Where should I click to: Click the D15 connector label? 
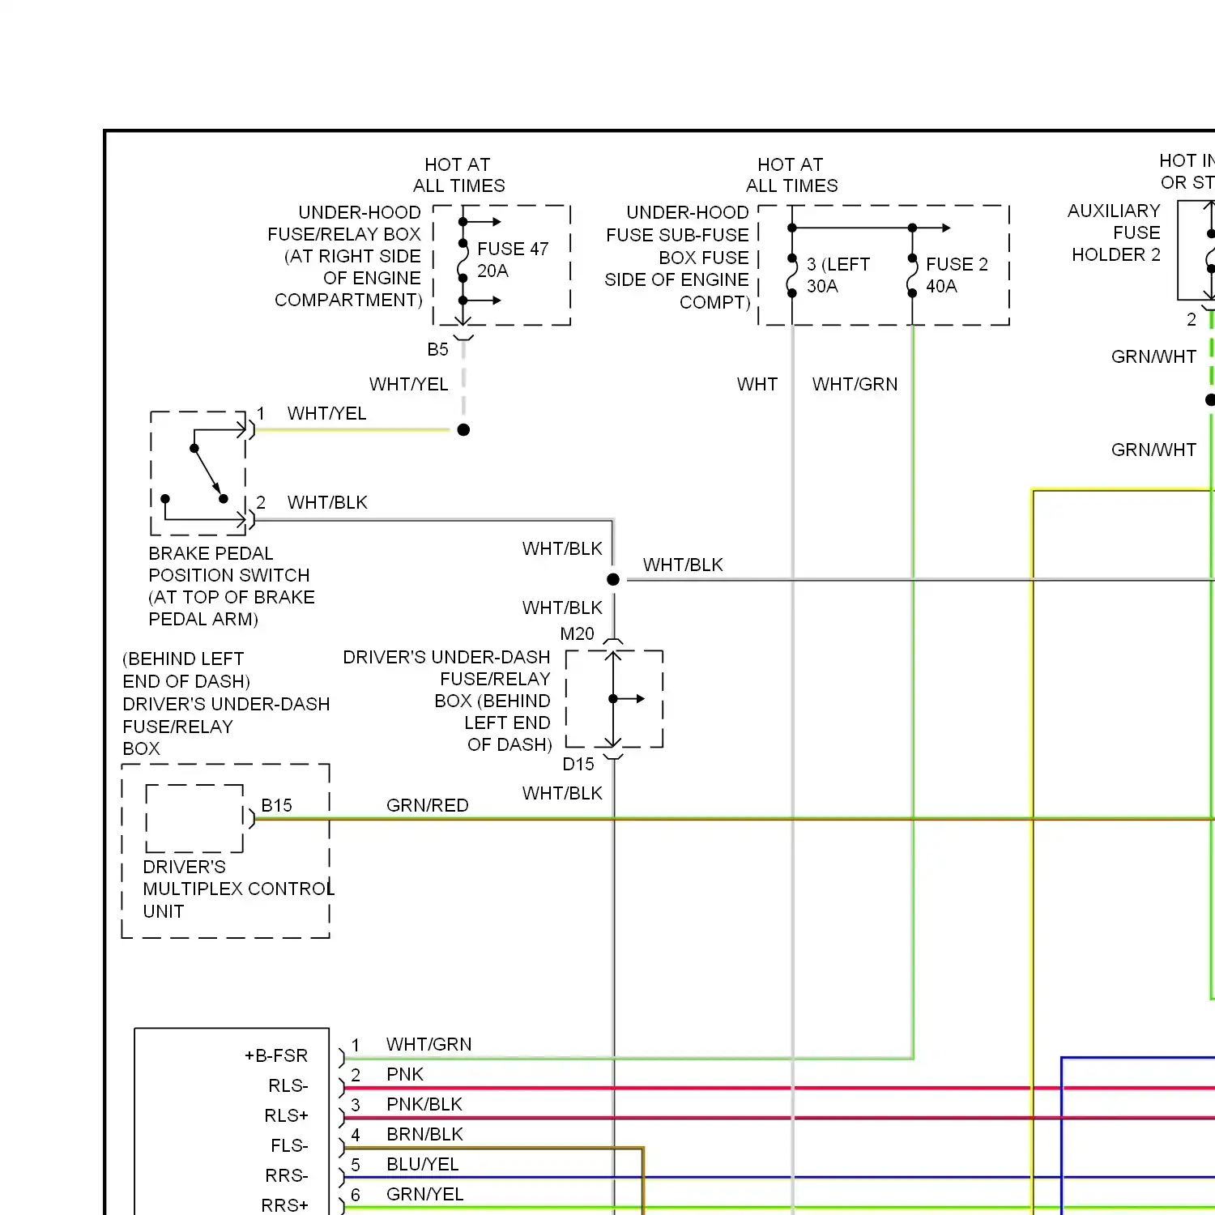tap(578, 764)
